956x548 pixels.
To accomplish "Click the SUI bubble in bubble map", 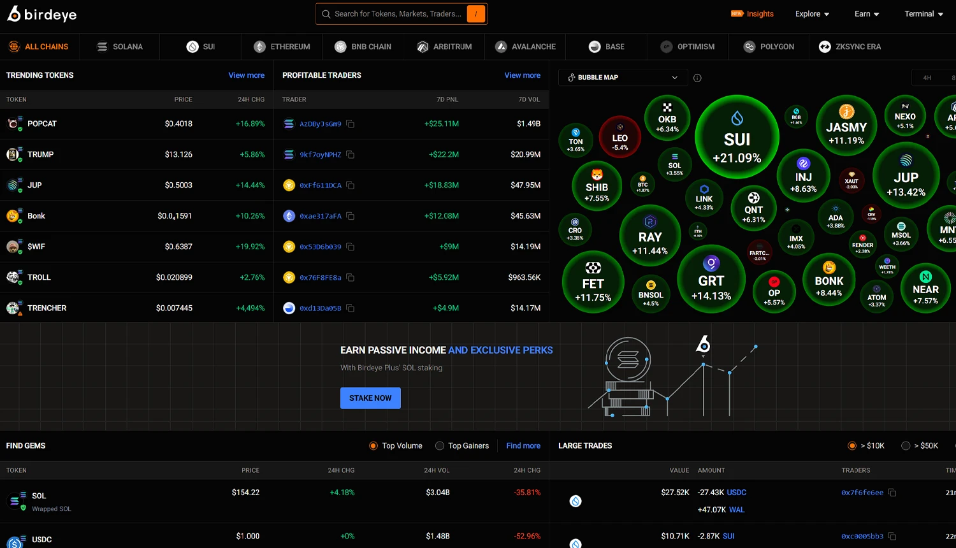I will (x=737, y=138).
